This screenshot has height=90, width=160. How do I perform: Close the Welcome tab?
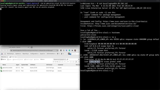coord(7,57)
